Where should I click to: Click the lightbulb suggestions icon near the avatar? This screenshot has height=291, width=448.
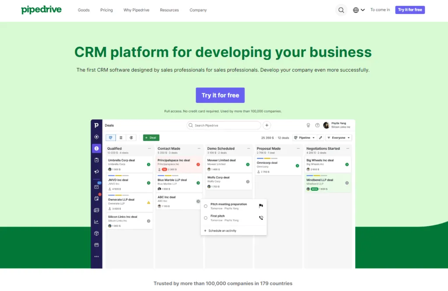(308, 125)
